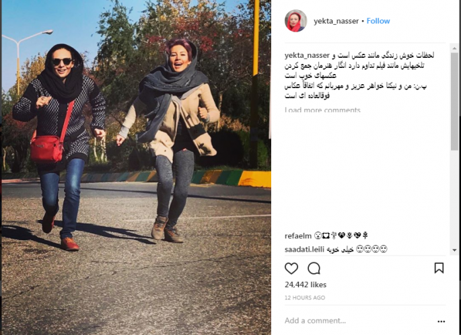Image resolution: width=461 pixels, height=335 pixels.
Task: Visit commenter refaelm's profile
Action: pyautogui.click(x=298, y=235)
